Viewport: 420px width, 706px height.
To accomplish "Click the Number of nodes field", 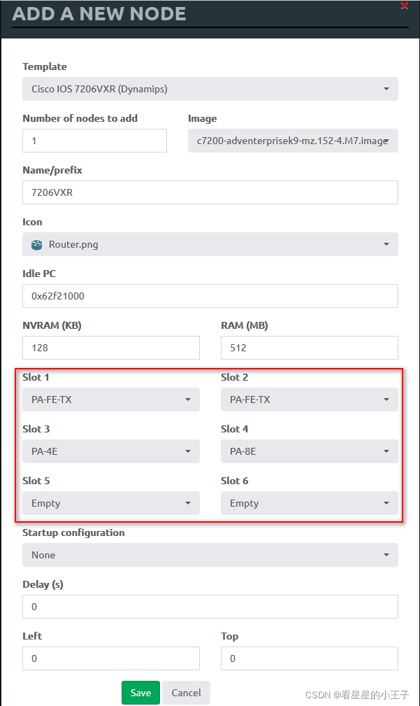I will pyautogui.click(x=94, y=141).
